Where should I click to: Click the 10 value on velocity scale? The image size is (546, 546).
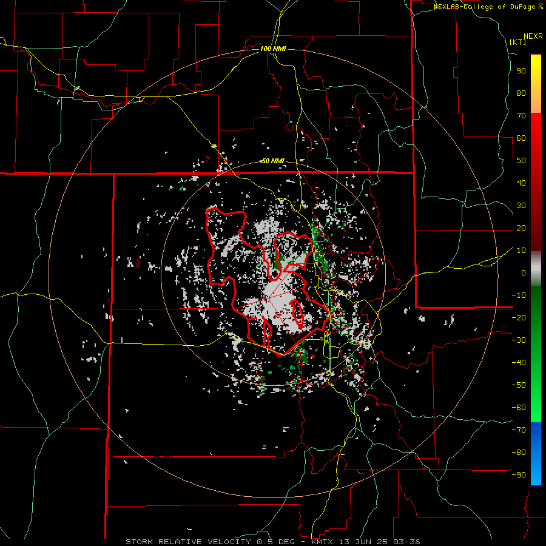click(521, 251)
